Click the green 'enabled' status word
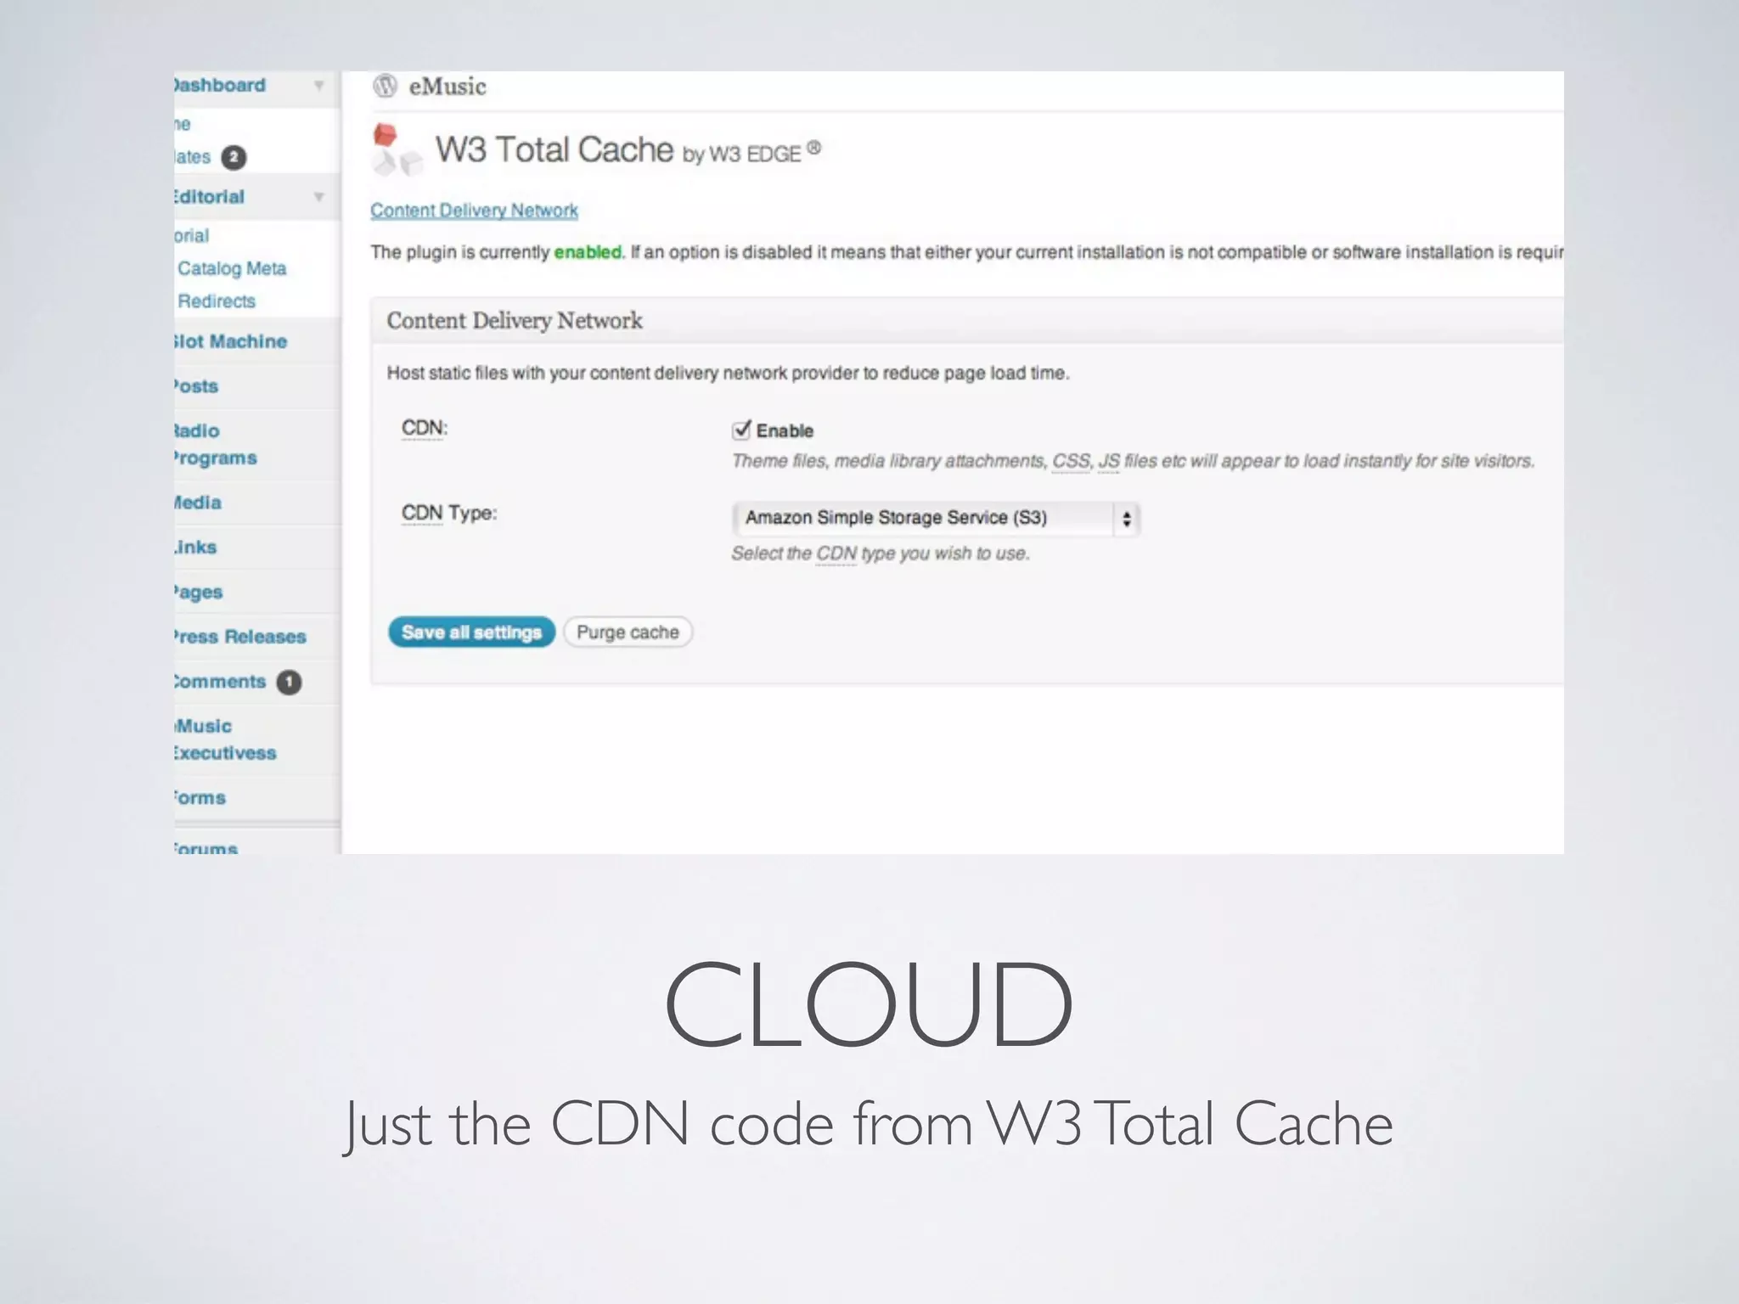This screenshot has height=1304, width=1739. click(x=588, y=252)
